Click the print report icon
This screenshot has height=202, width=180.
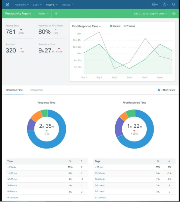click(x=174, y=13)
